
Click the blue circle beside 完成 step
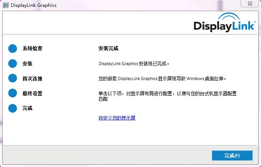[x=13, y=108]
